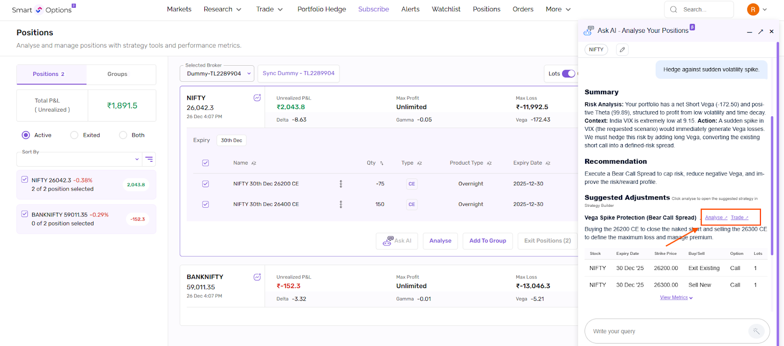
Task: Click the send query icon in chat box
Action: tap(756, 331)
